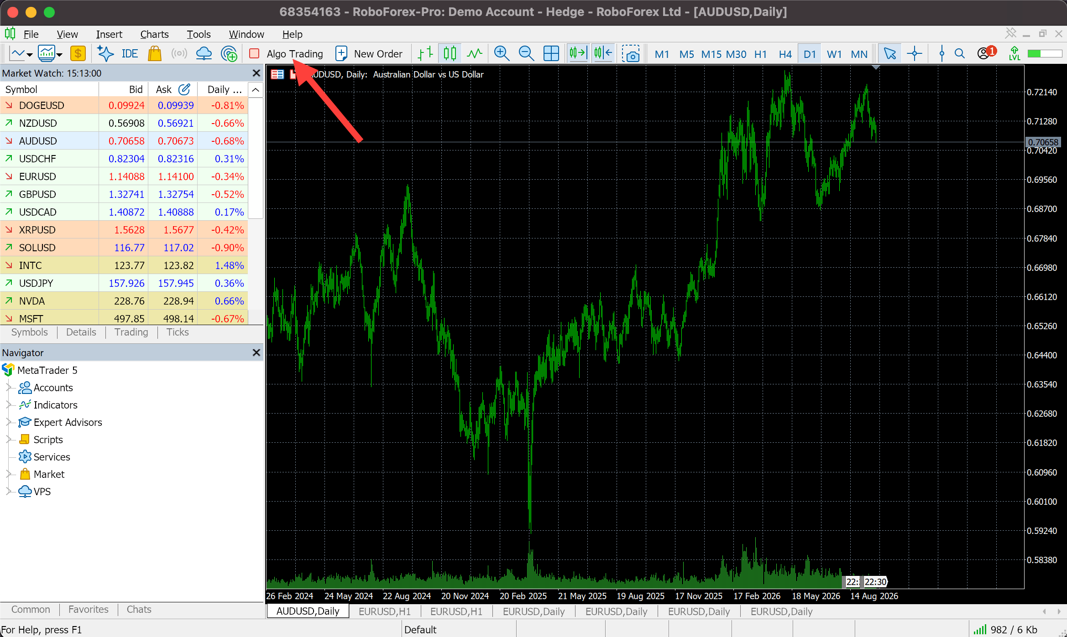
Task: Switch to the Ticks tab in Market Watch
Action: (x=178, y=332)
